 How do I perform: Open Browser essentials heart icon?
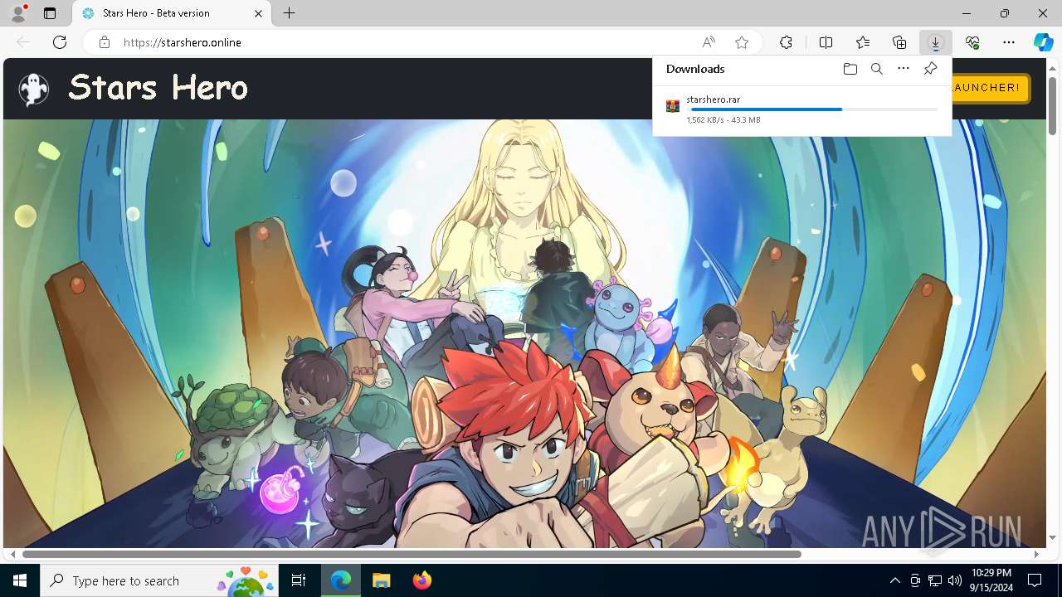click(x=972, y=42)
